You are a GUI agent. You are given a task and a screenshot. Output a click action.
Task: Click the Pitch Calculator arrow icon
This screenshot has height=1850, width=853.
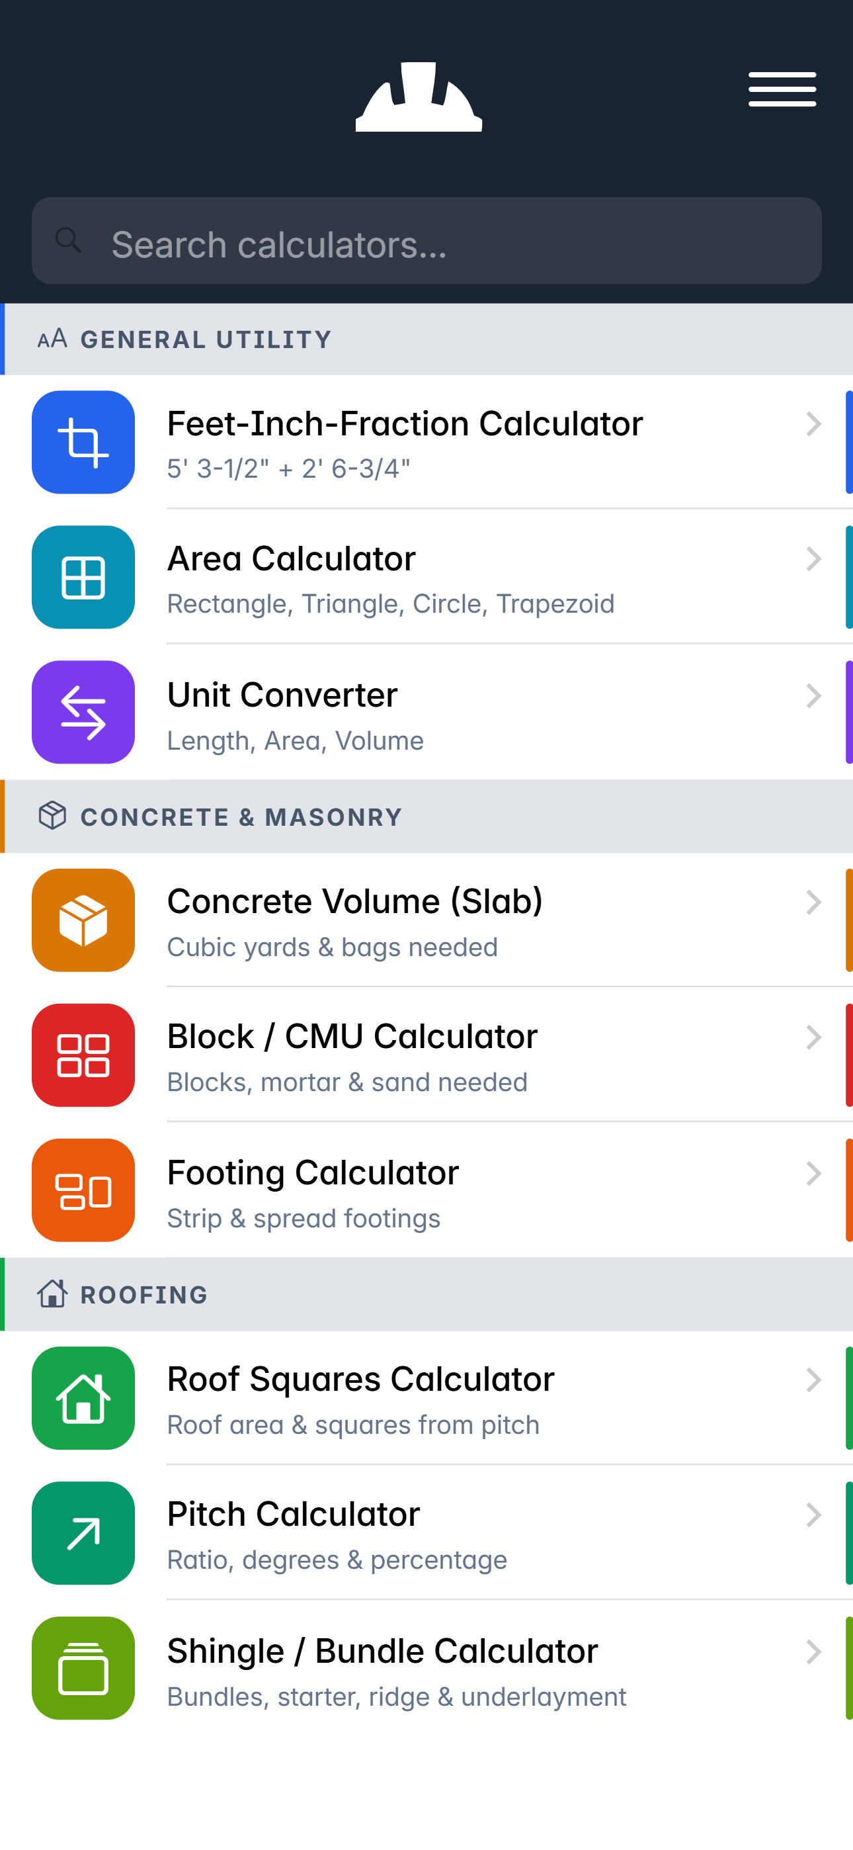point(83,1533)
